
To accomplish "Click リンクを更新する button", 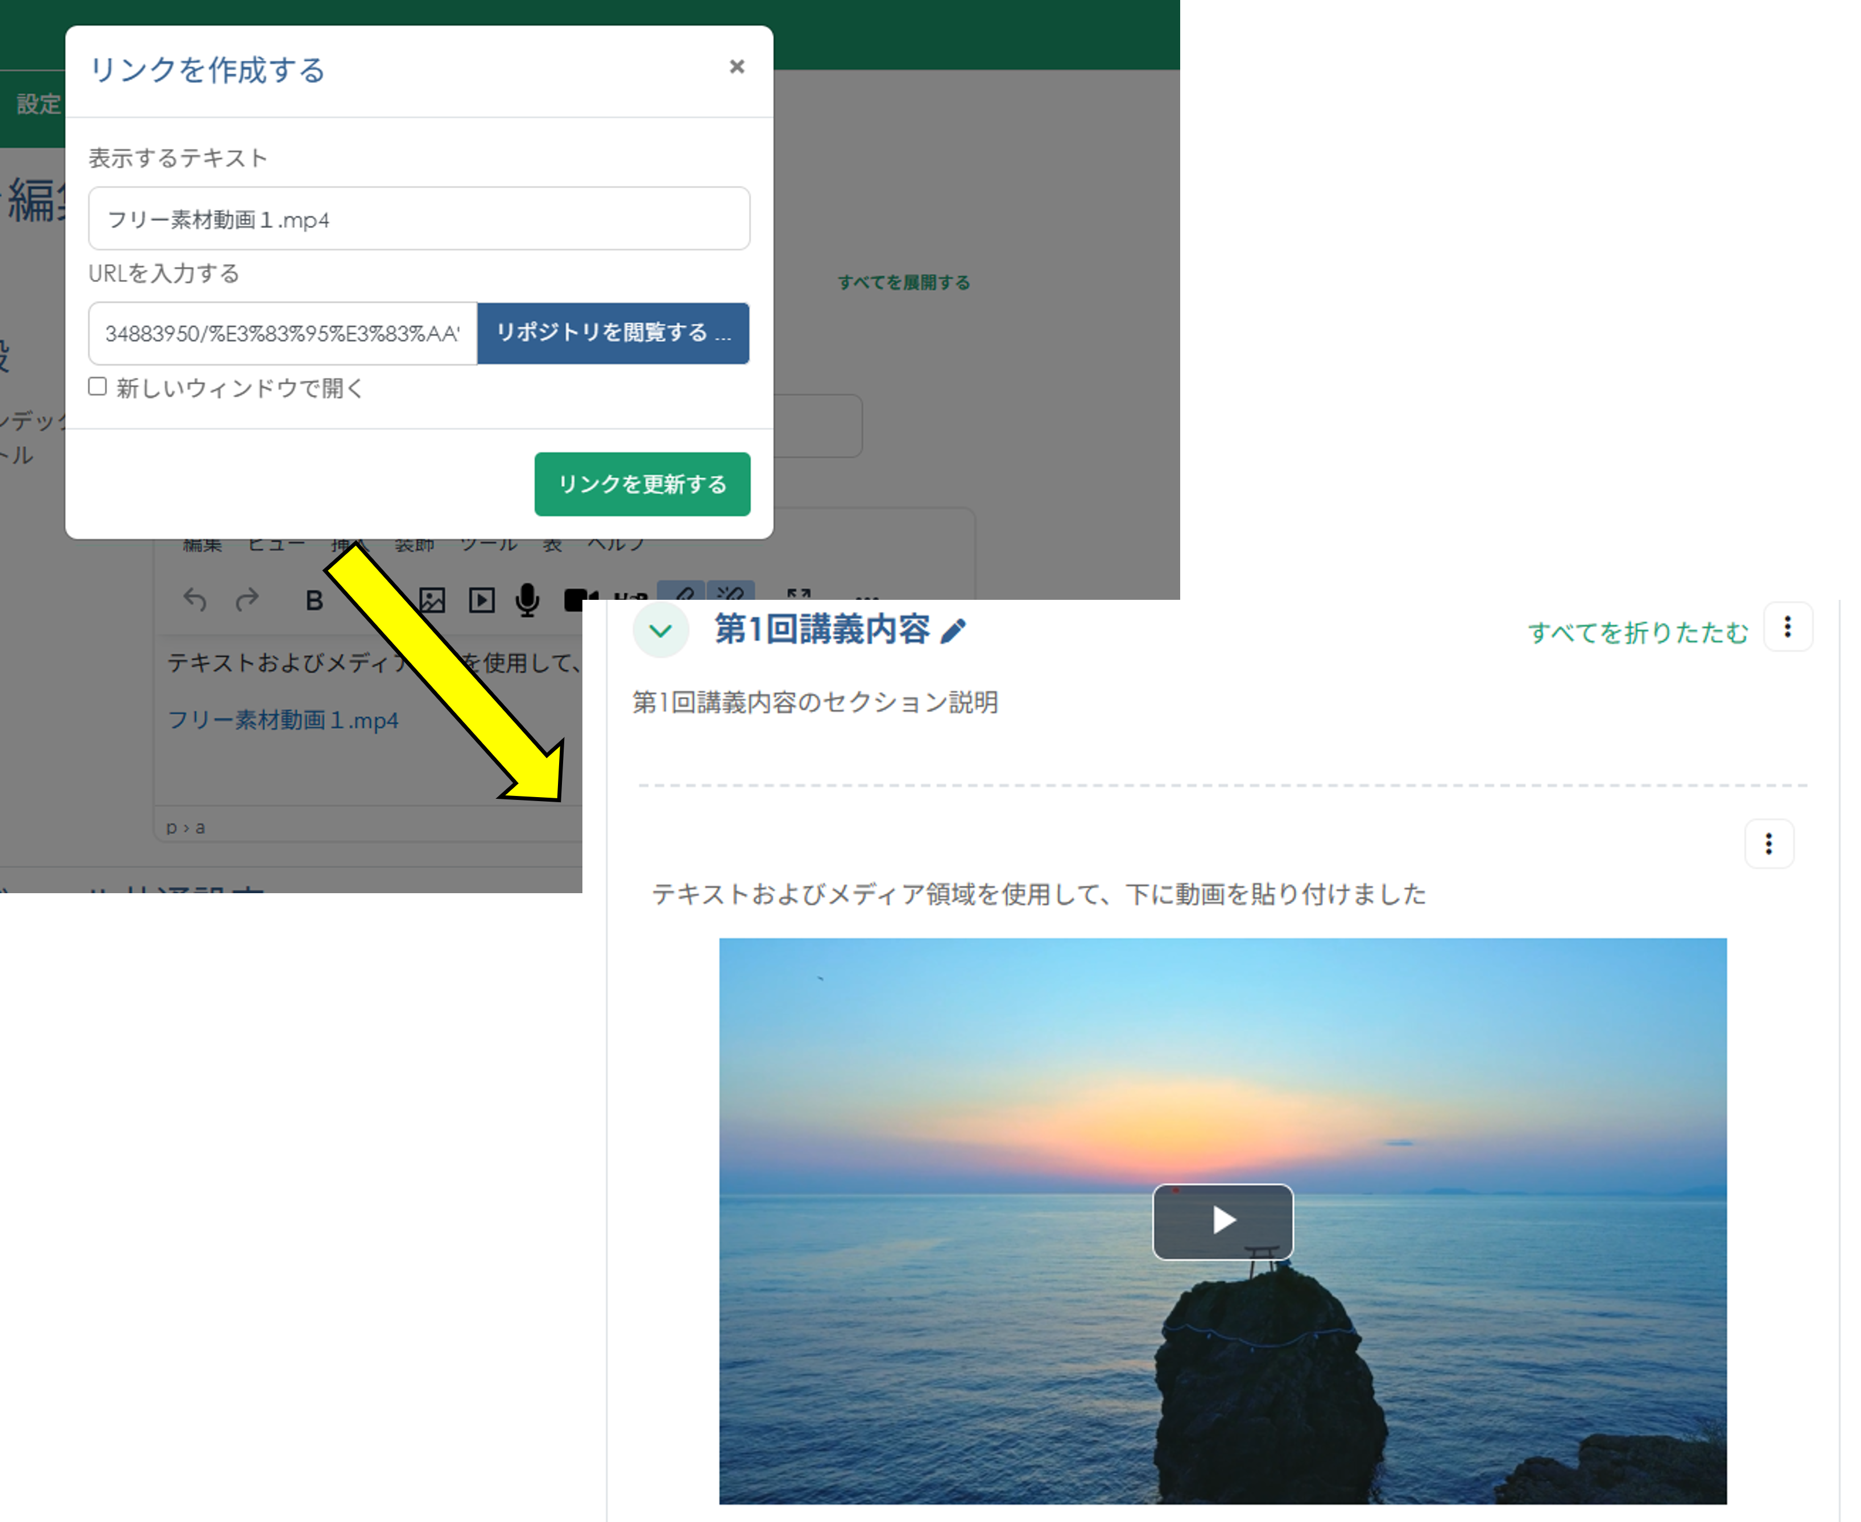I will tap(642, 484).
